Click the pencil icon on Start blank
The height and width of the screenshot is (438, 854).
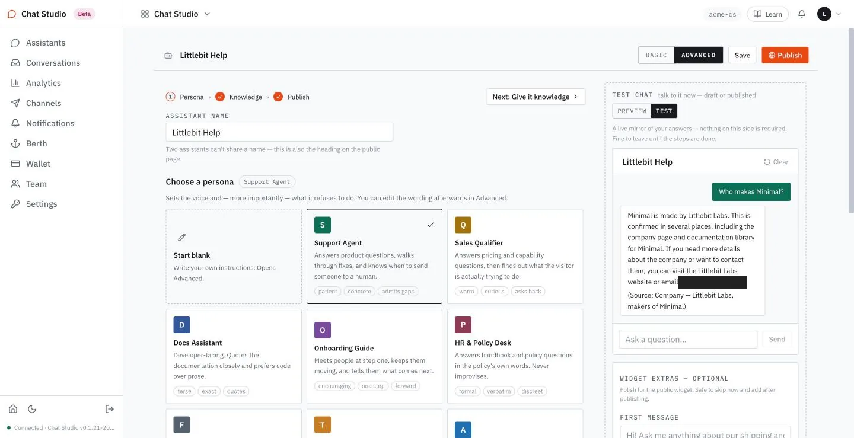[x=182, y=238]
